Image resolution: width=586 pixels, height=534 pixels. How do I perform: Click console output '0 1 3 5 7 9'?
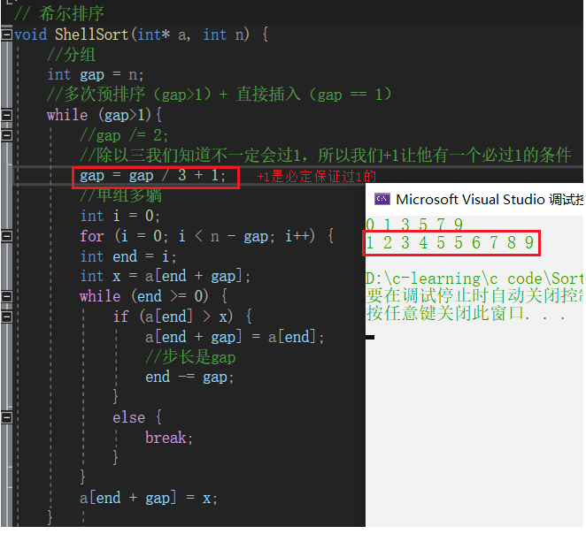[x=414, y=225]
